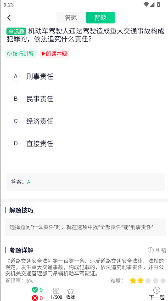Tap the red wrong-count cross icon
The width and height of the screenshot is (168, 301).
pos(35,298)
